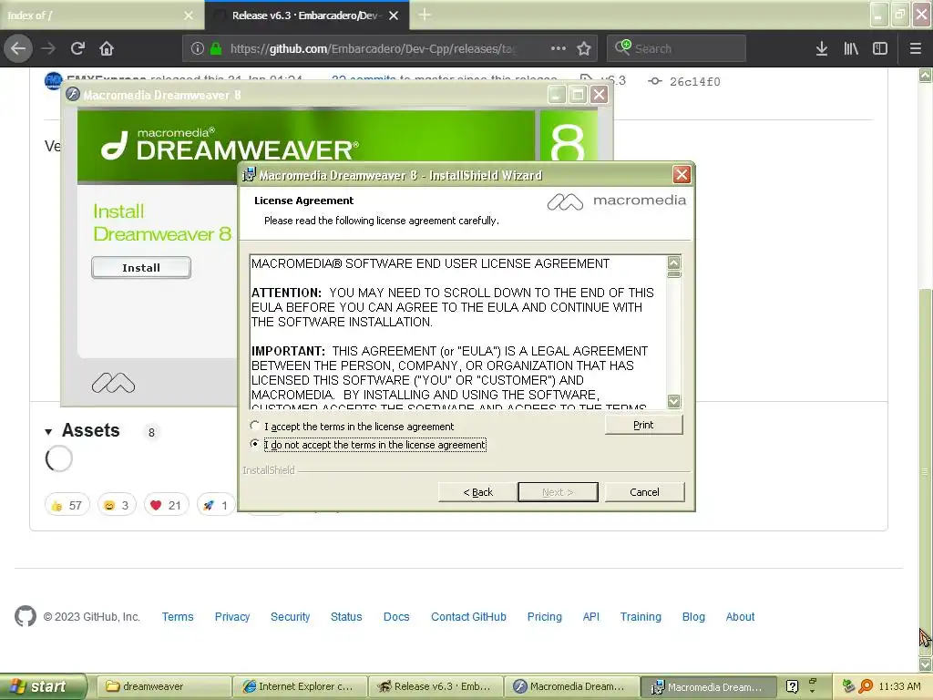Click the GitHub URL address bar

click(388, 48)
